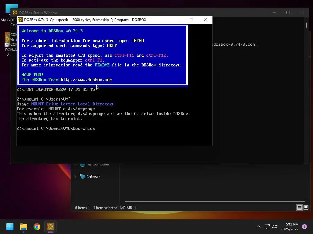Switch Explorer to details view
The image size is (313, 234).
300,208
